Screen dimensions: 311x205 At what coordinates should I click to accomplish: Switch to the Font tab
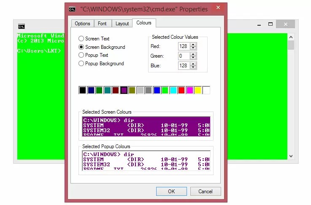[103, 24]
